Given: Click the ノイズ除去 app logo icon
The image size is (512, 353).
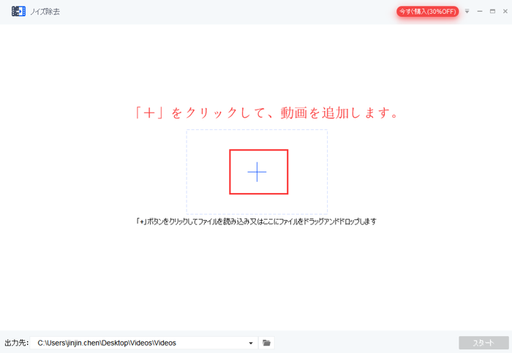Looking at the screenshot, I should [18, 11].
